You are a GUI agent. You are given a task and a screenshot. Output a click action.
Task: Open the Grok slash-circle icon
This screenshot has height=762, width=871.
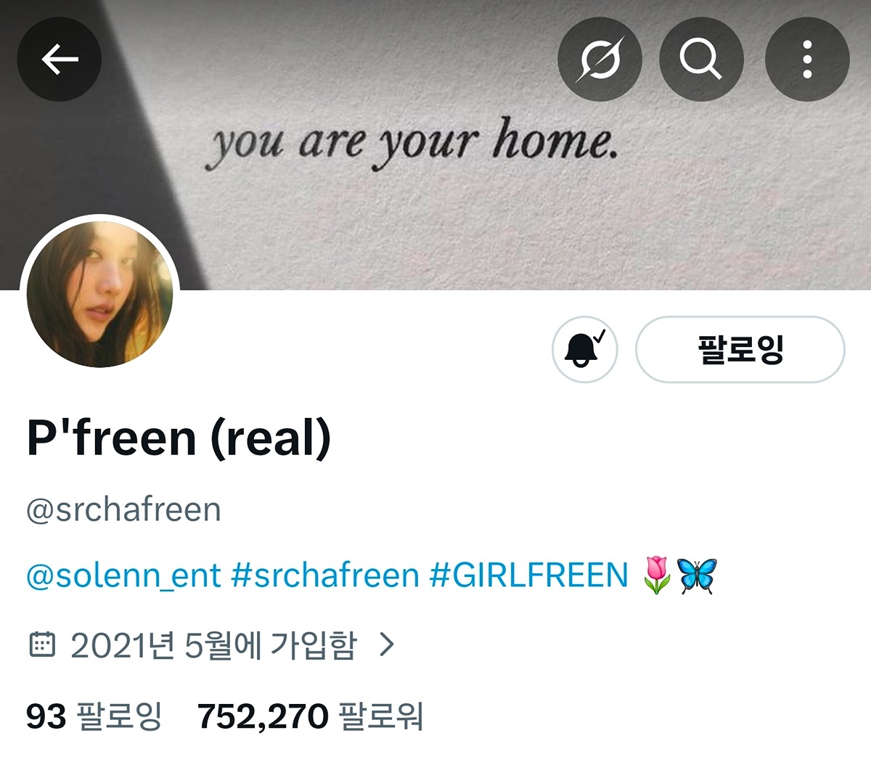point(600,59)
